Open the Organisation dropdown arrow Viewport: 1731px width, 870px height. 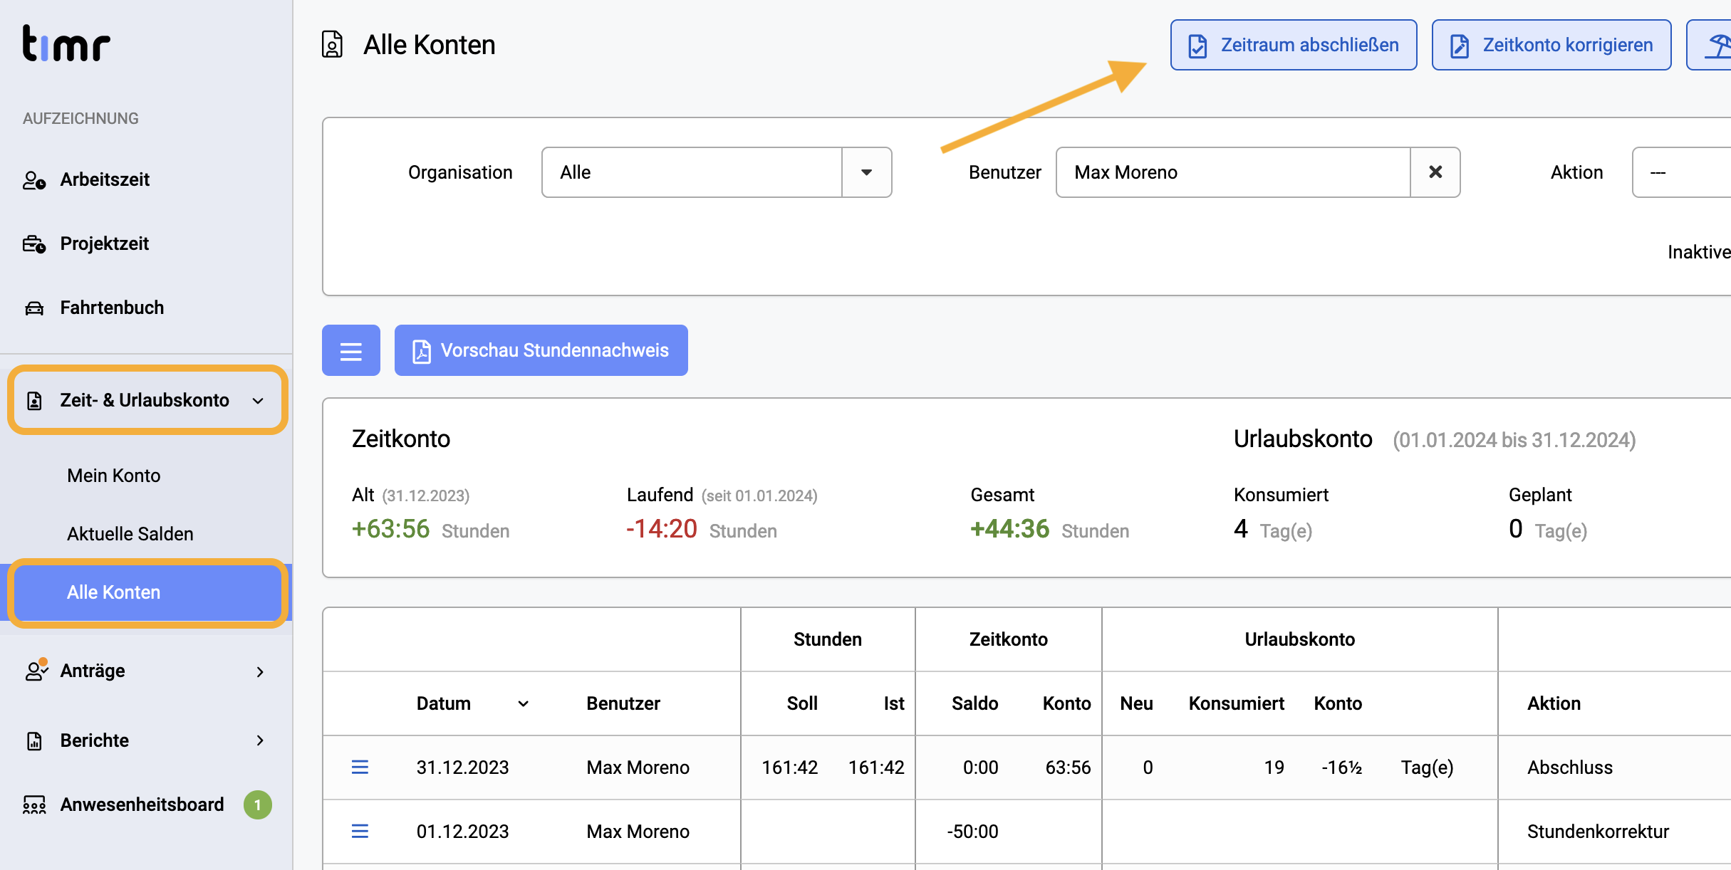tap(866, 172)
